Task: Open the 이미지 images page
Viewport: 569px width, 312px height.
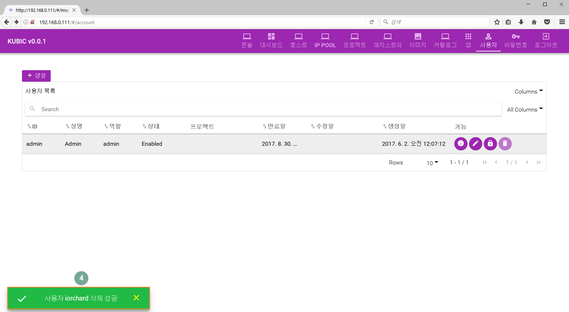Action: (x=418, y=41)
